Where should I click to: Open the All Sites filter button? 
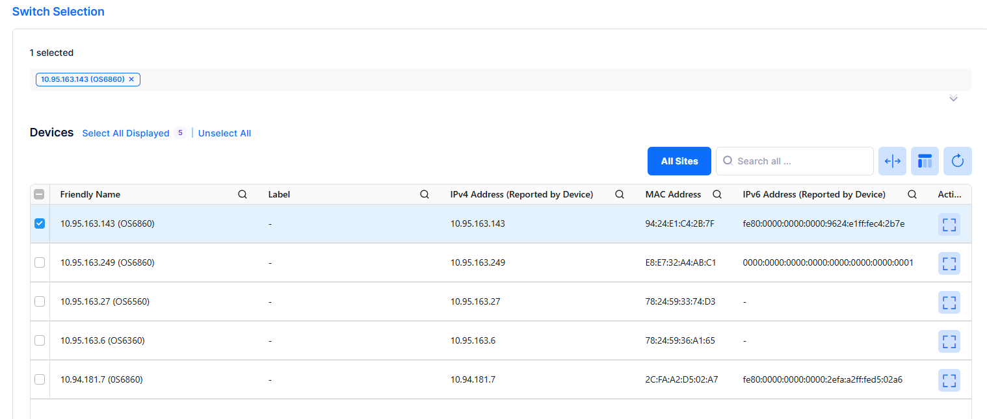point(679,161)
